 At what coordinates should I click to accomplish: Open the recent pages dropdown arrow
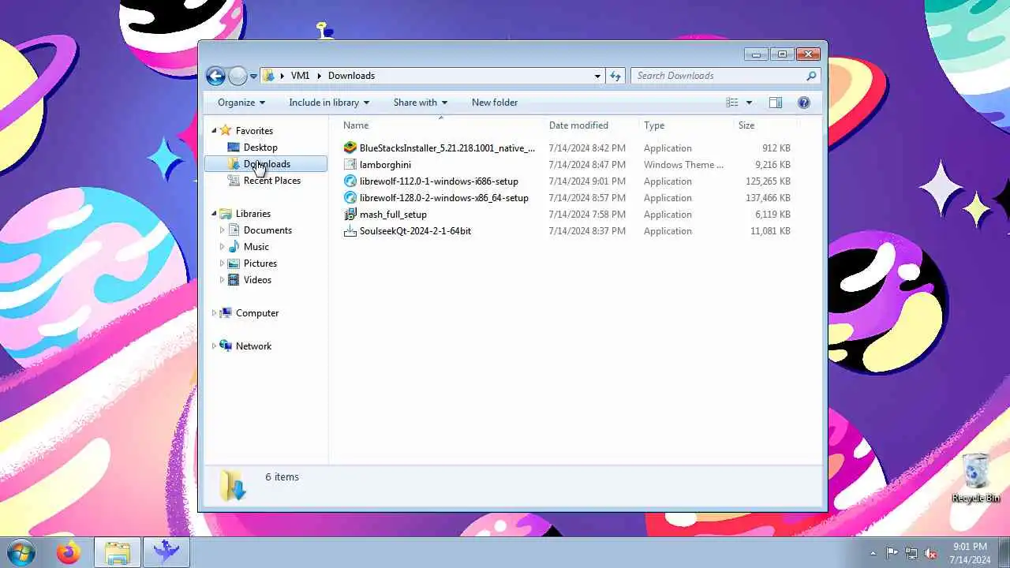[253, 77]
